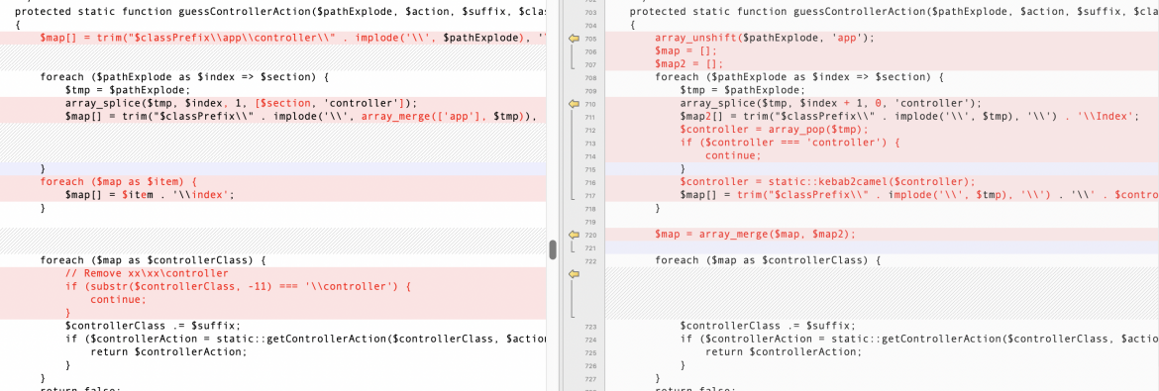Image resolution: width=1159 pixels, height=391 pixels.
Task: Select line number 718 in the gutter
Action: [589, 209]
